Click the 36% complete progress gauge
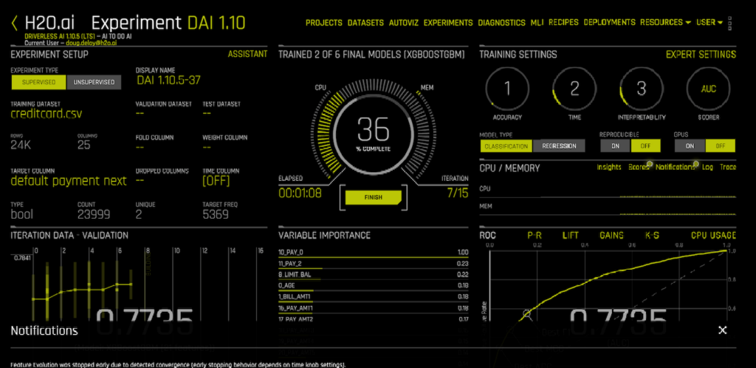This screenshot has height=368, width=756. [x=373, y=133]
